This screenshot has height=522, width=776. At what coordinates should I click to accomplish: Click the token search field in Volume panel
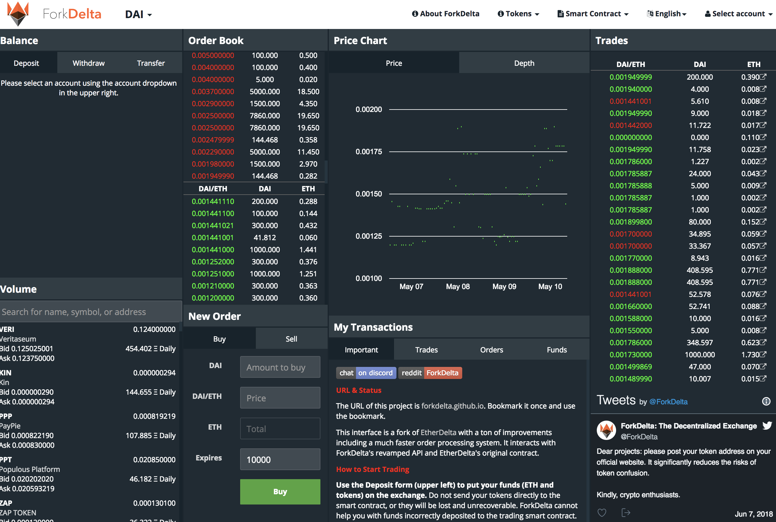(91, 312)
